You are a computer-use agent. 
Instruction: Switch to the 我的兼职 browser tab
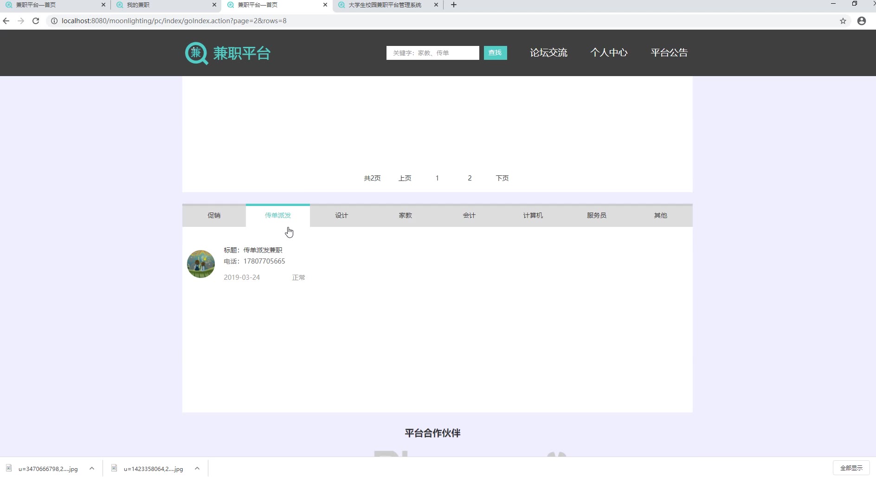(166, 5)
